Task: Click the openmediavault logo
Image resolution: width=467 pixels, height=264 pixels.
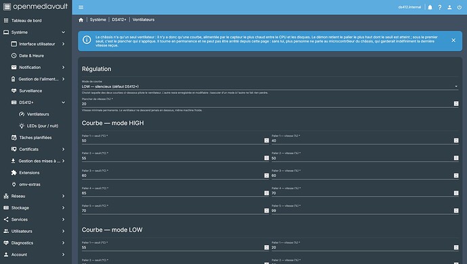Action: (35, 7)
